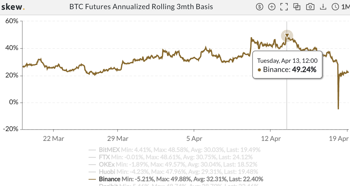The width and height of the screenshot is (350, 186).
Task: Click the 12 Apr axis label
Action: pyautogui.click(x=271, y=138)
